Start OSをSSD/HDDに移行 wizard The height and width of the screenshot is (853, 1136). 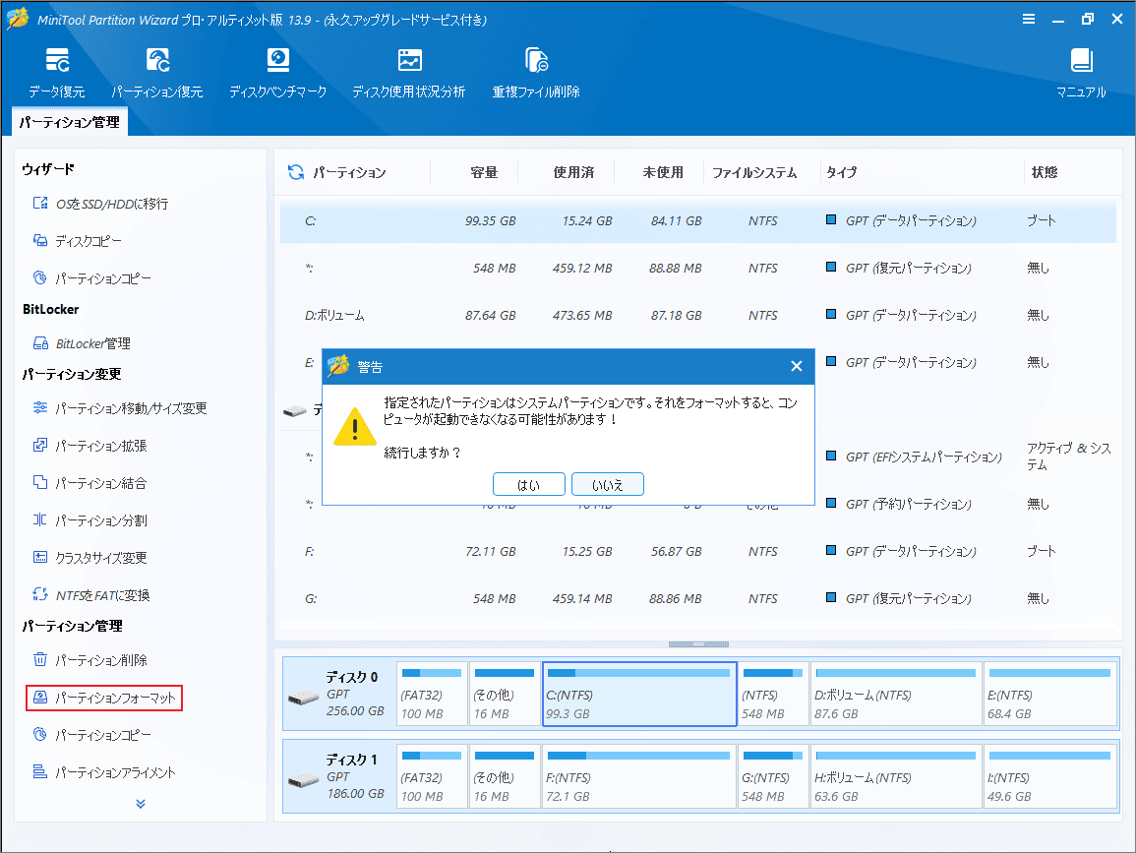point(100,204)
